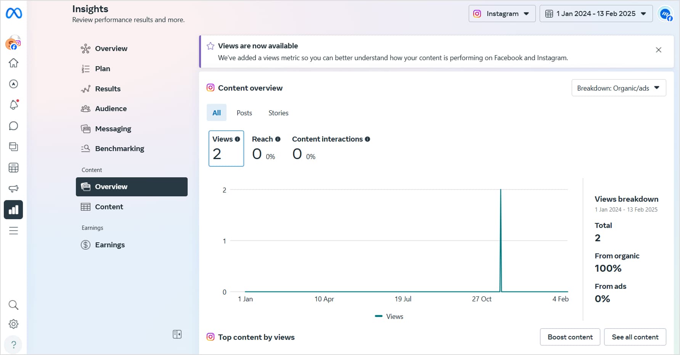Select the All tab

tap(217, 113)
